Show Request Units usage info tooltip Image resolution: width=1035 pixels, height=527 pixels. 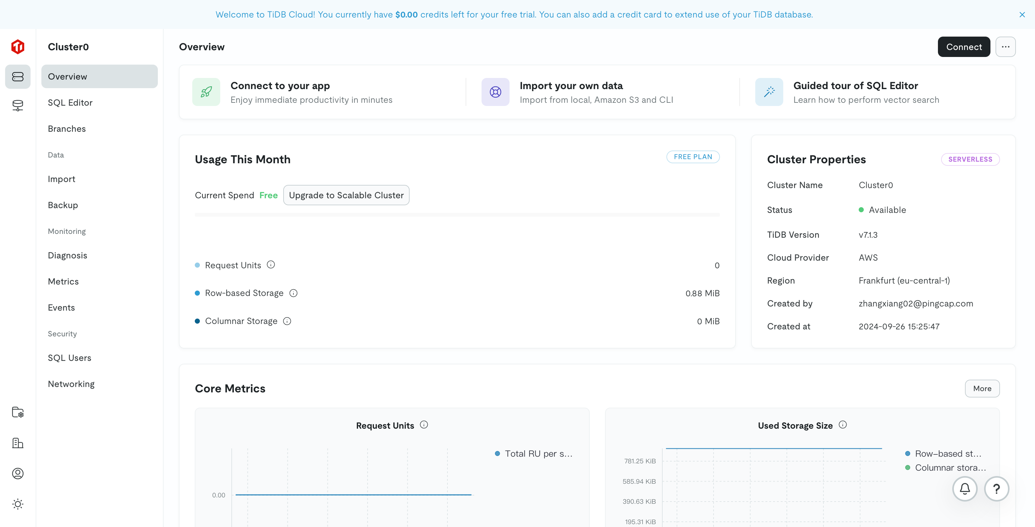271,265
